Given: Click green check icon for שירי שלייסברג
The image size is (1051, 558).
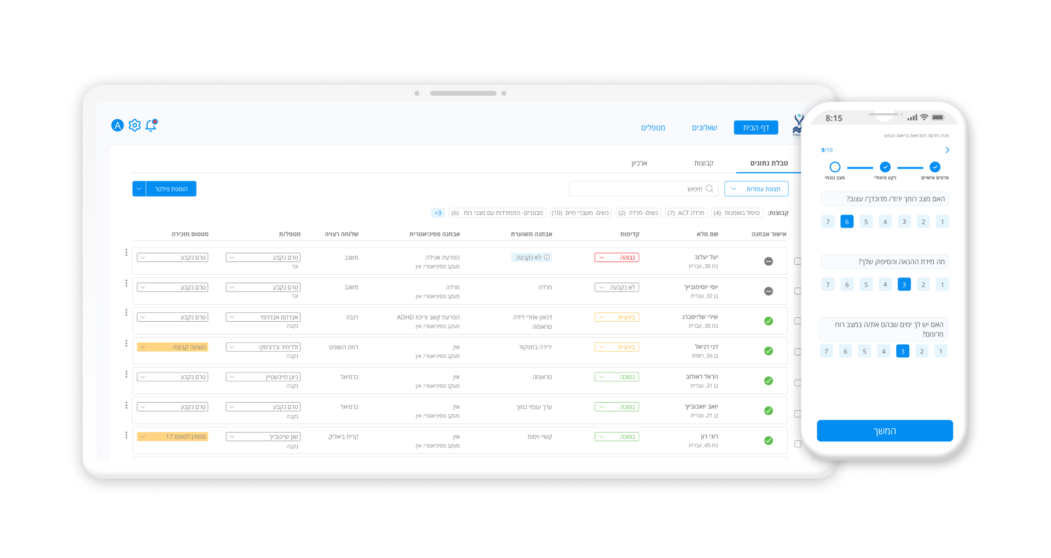Looking at the screenshot, I should click(769, 321).
